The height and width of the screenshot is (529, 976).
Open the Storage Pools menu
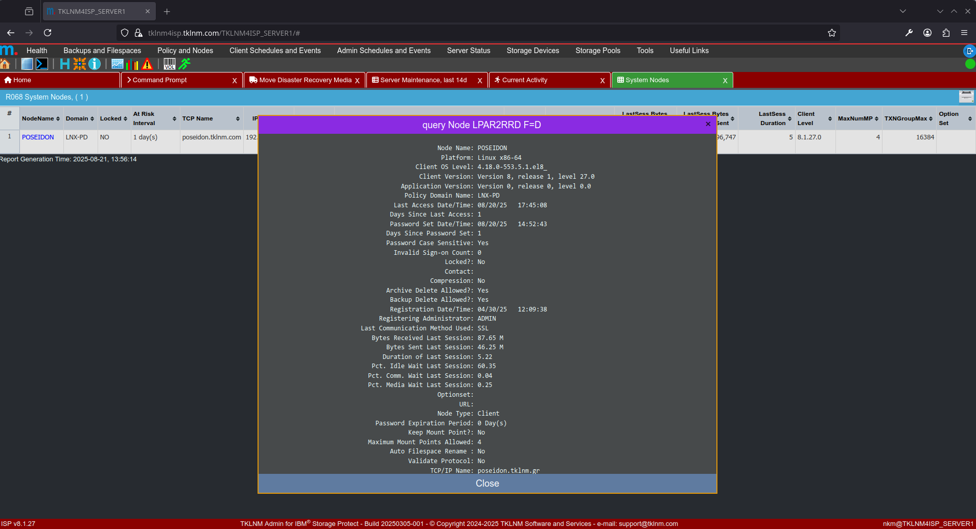(597, 51)
